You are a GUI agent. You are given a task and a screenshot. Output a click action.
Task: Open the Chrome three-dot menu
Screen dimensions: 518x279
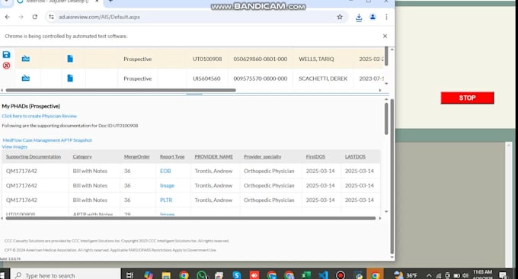pos(386,17)
